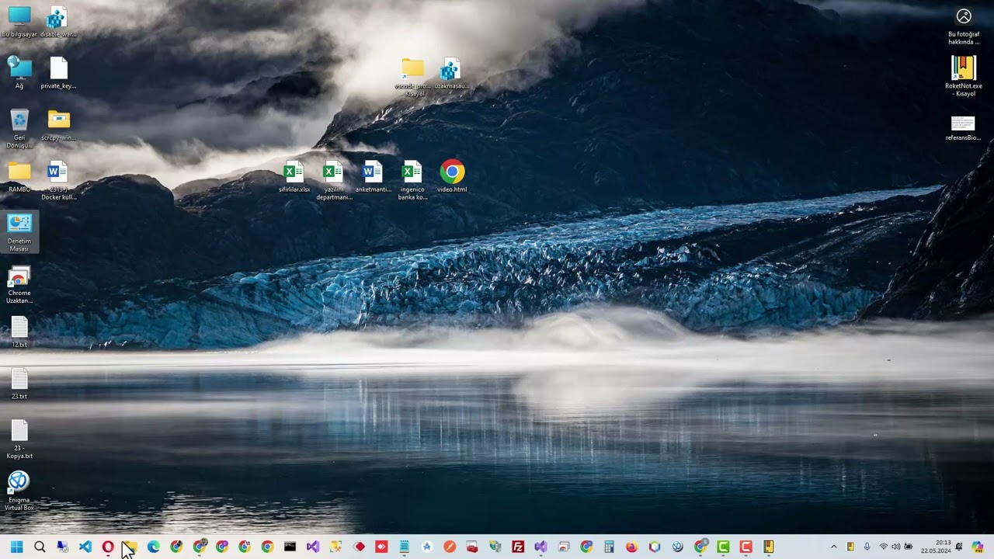Open taskbar Search
Image resolution: width=994 pixels, height=559 pixels.
coord(40,547)
